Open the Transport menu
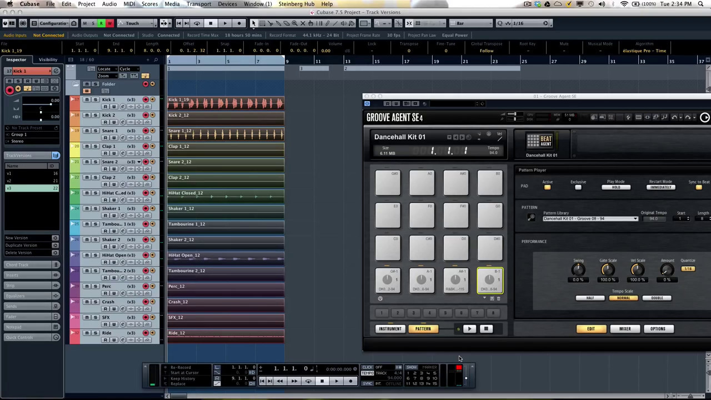 (198, 4)
